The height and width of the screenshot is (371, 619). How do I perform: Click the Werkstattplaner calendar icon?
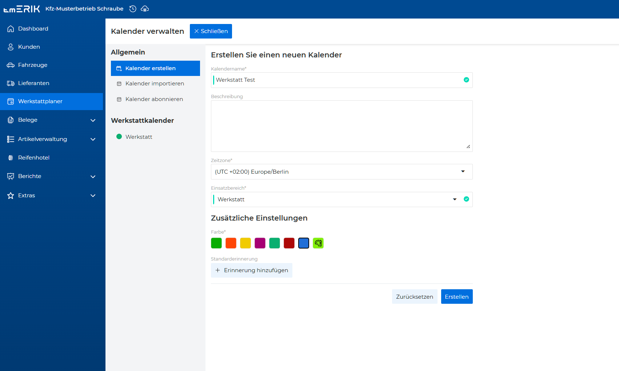click(x=11, y=101)
